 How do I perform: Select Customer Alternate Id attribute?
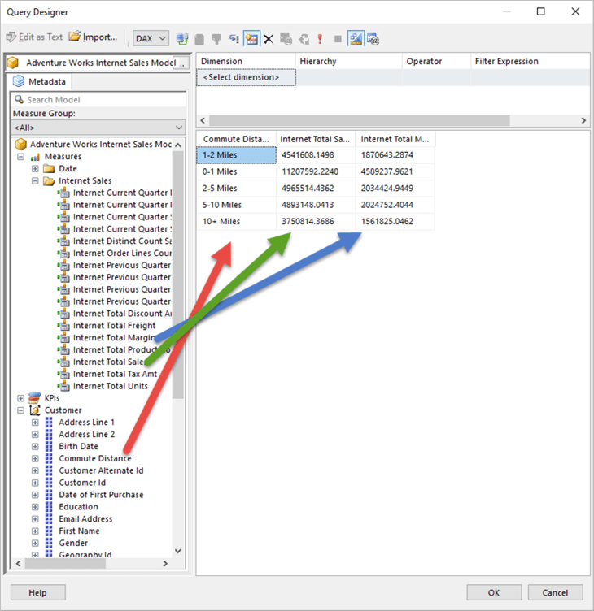pyautogui.click(x=101, y=470)
